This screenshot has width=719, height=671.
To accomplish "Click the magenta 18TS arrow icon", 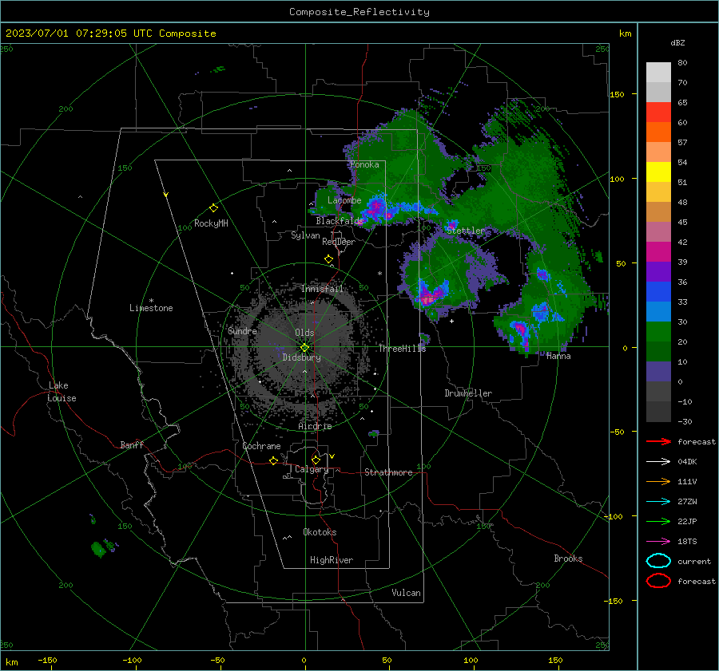I will [x=658, y=542].
